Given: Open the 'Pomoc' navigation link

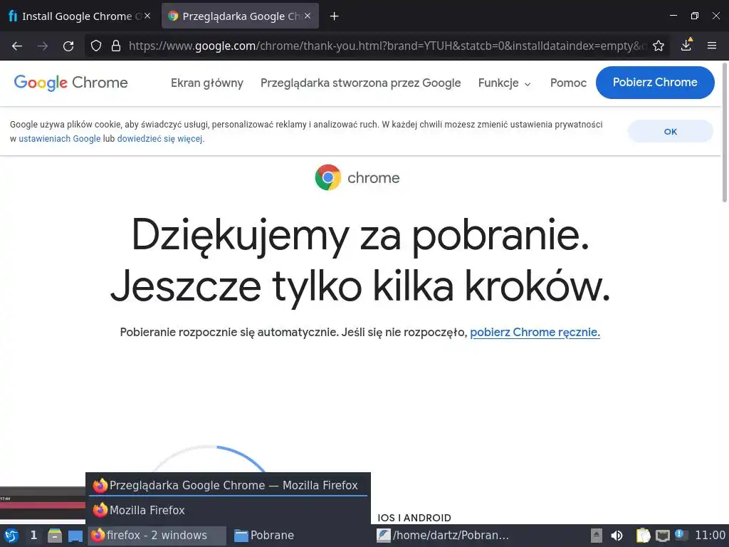Looking at the screenshot, I should 568,83.
